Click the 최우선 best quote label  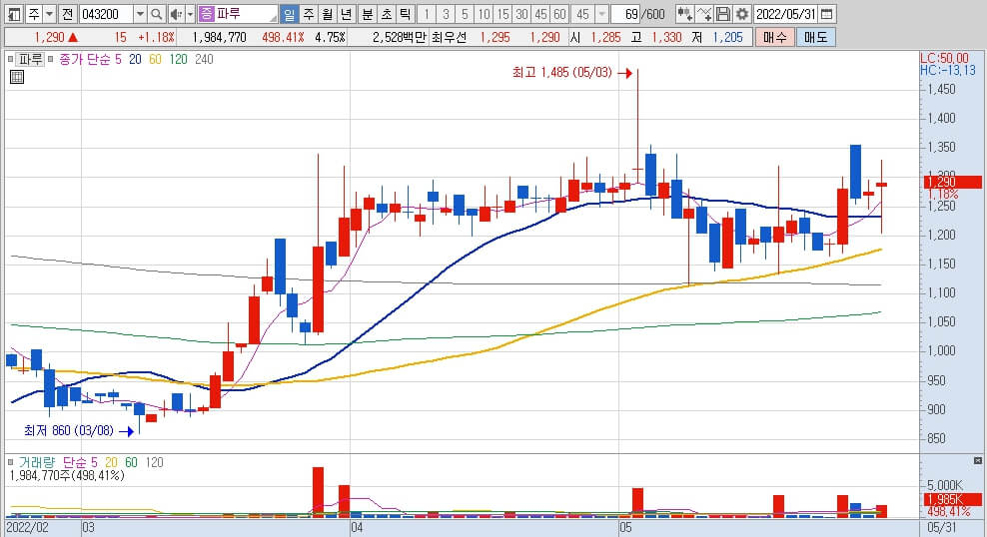tap(449, 37)
